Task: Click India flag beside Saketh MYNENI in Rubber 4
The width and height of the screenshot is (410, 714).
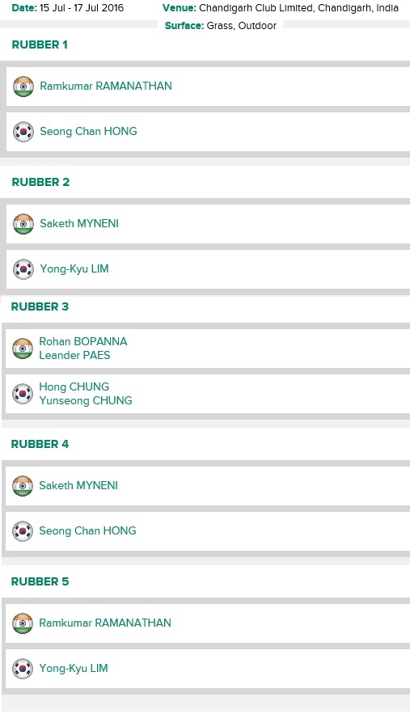Action: pyautogui.click(x=23, y=486)
